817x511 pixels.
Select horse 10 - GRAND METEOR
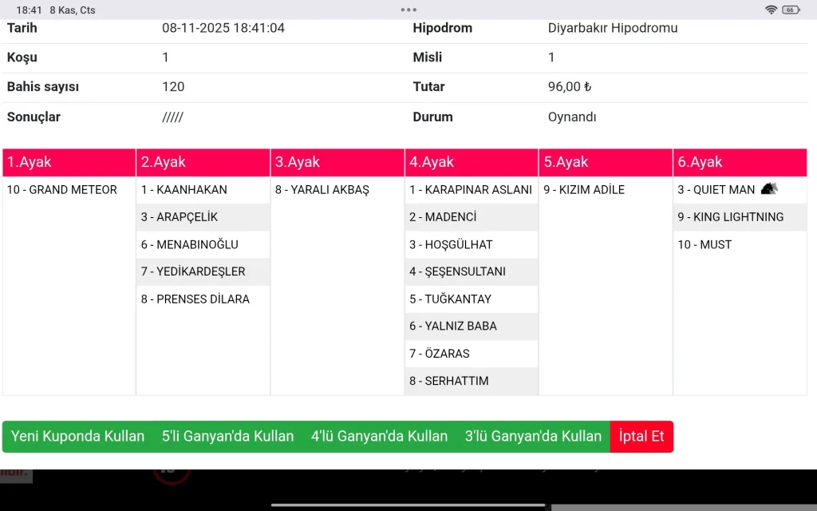click(x=62, y=190)
